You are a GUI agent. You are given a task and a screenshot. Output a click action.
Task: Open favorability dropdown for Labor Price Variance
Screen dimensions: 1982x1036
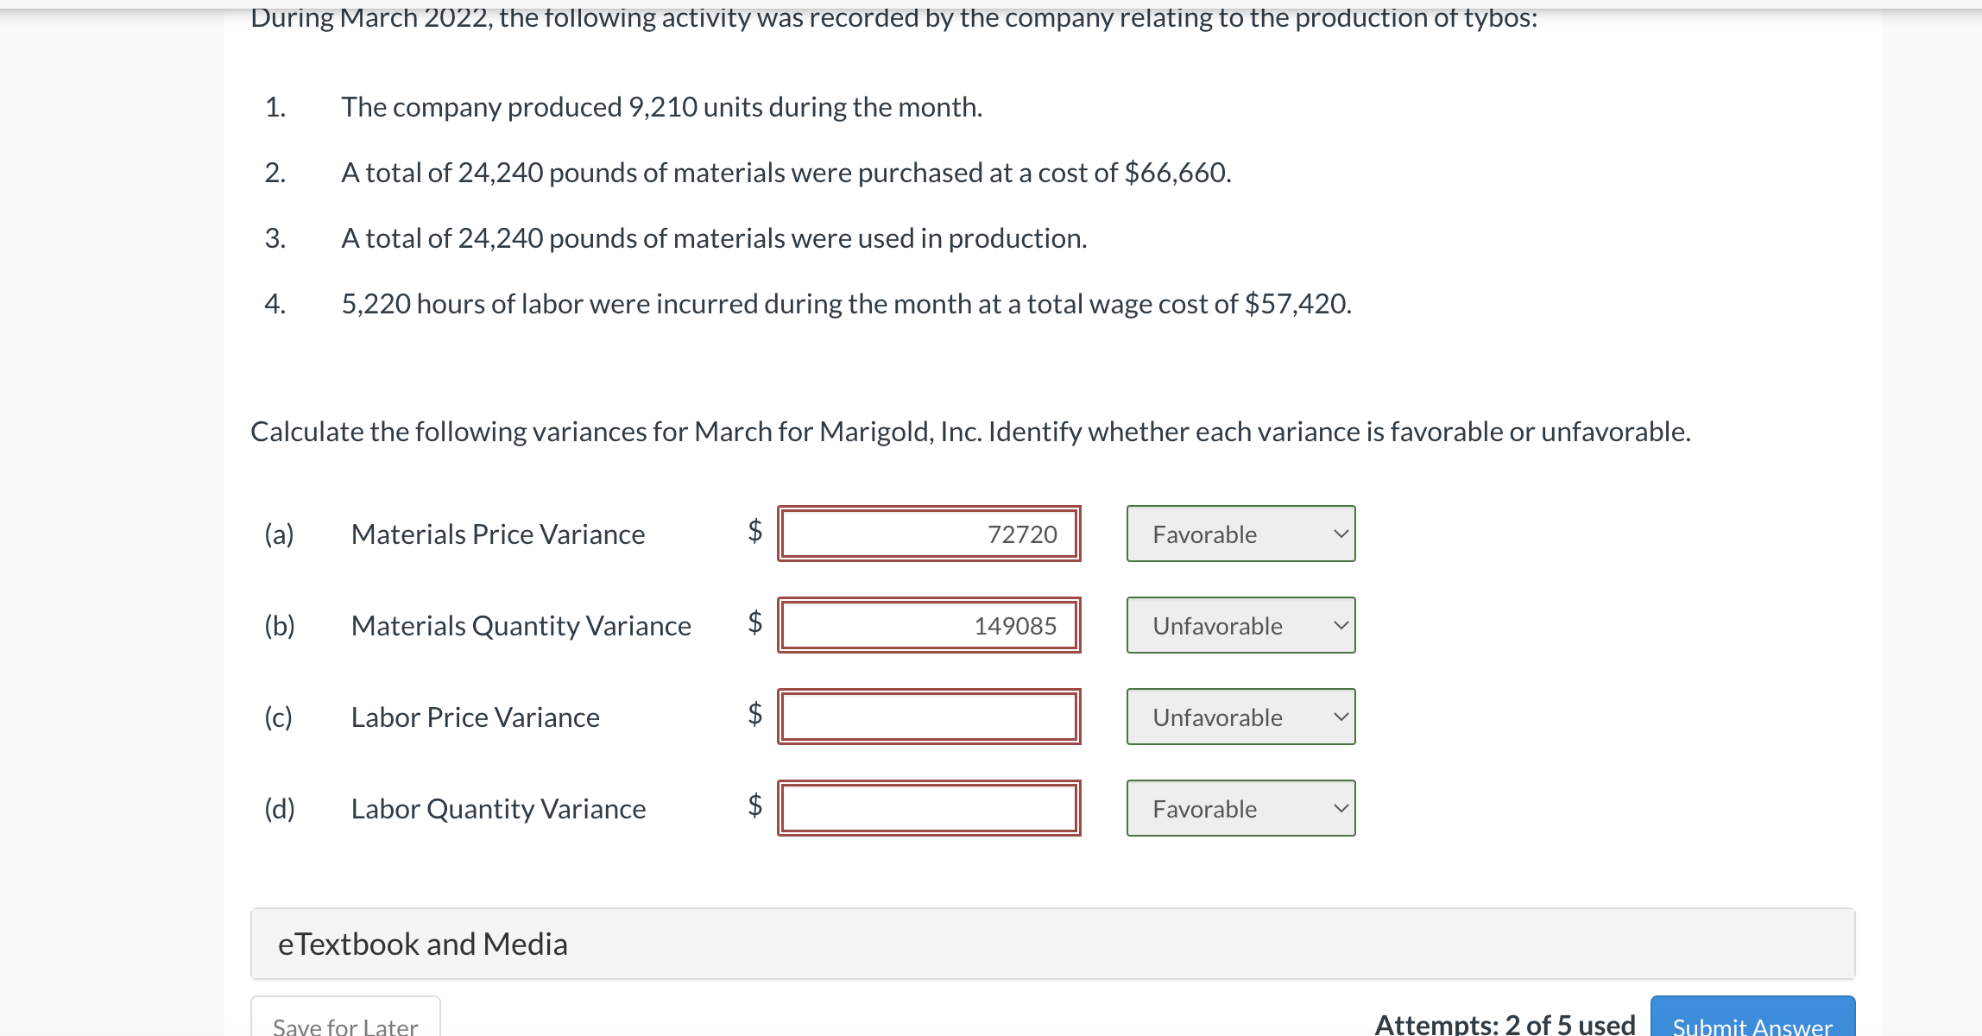tap(1240, 717)
